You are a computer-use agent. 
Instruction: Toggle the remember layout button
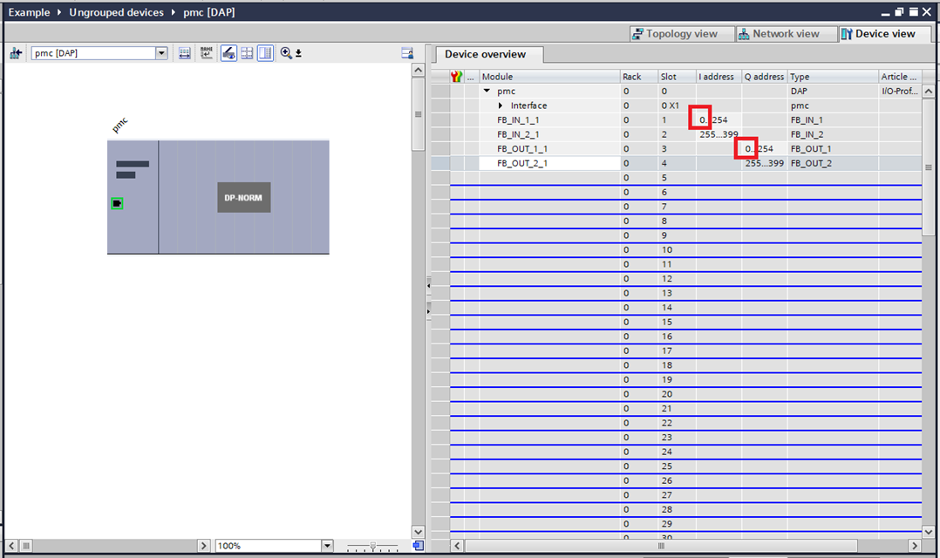[x=265, y=53]
